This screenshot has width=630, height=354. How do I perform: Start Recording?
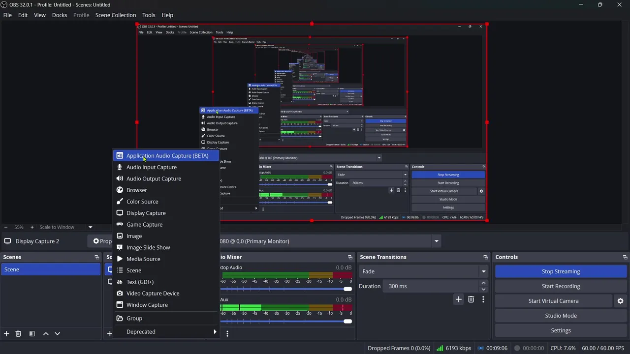(561, 286)
